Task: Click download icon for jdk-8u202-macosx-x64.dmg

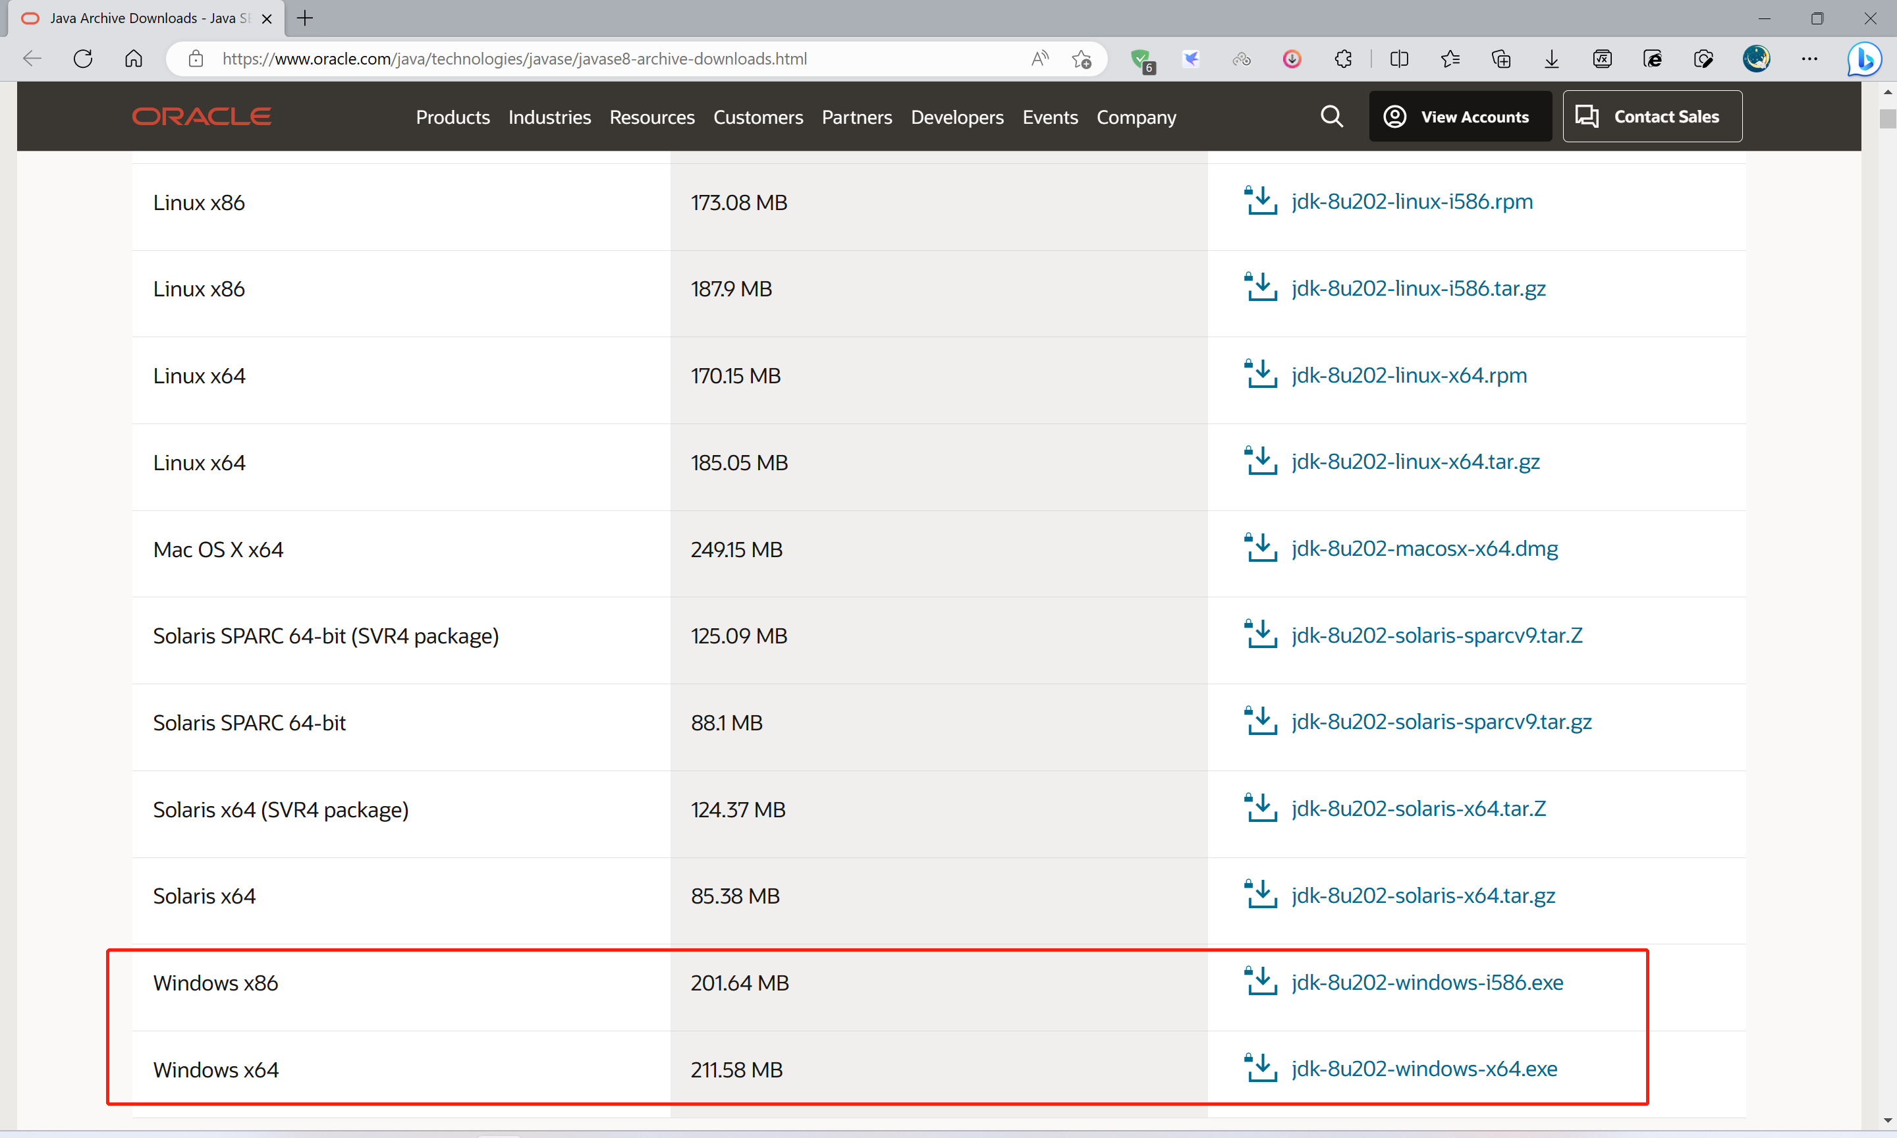Action: [x=1260, y=547]
